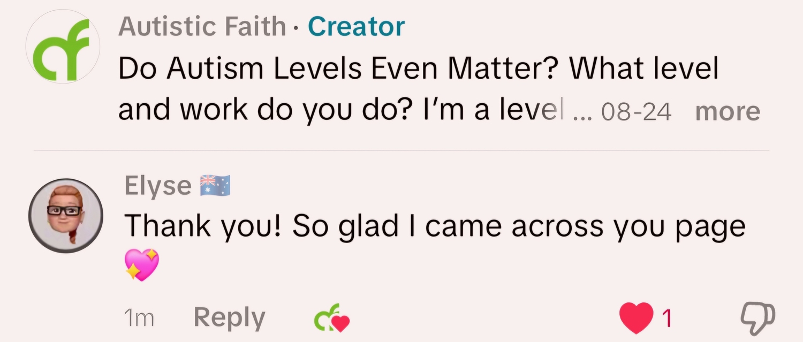
Task: Expand the caption with "more"
Action: tap(727, 111)
